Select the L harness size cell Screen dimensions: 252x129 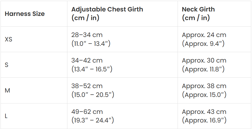point(6,116)
